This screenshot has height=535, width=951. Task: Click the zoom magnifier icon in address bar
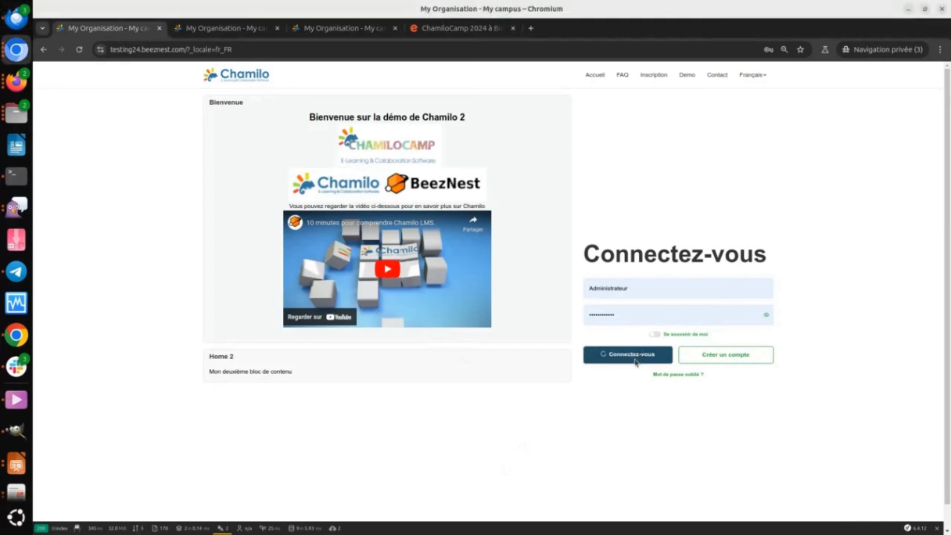point(784,49)
